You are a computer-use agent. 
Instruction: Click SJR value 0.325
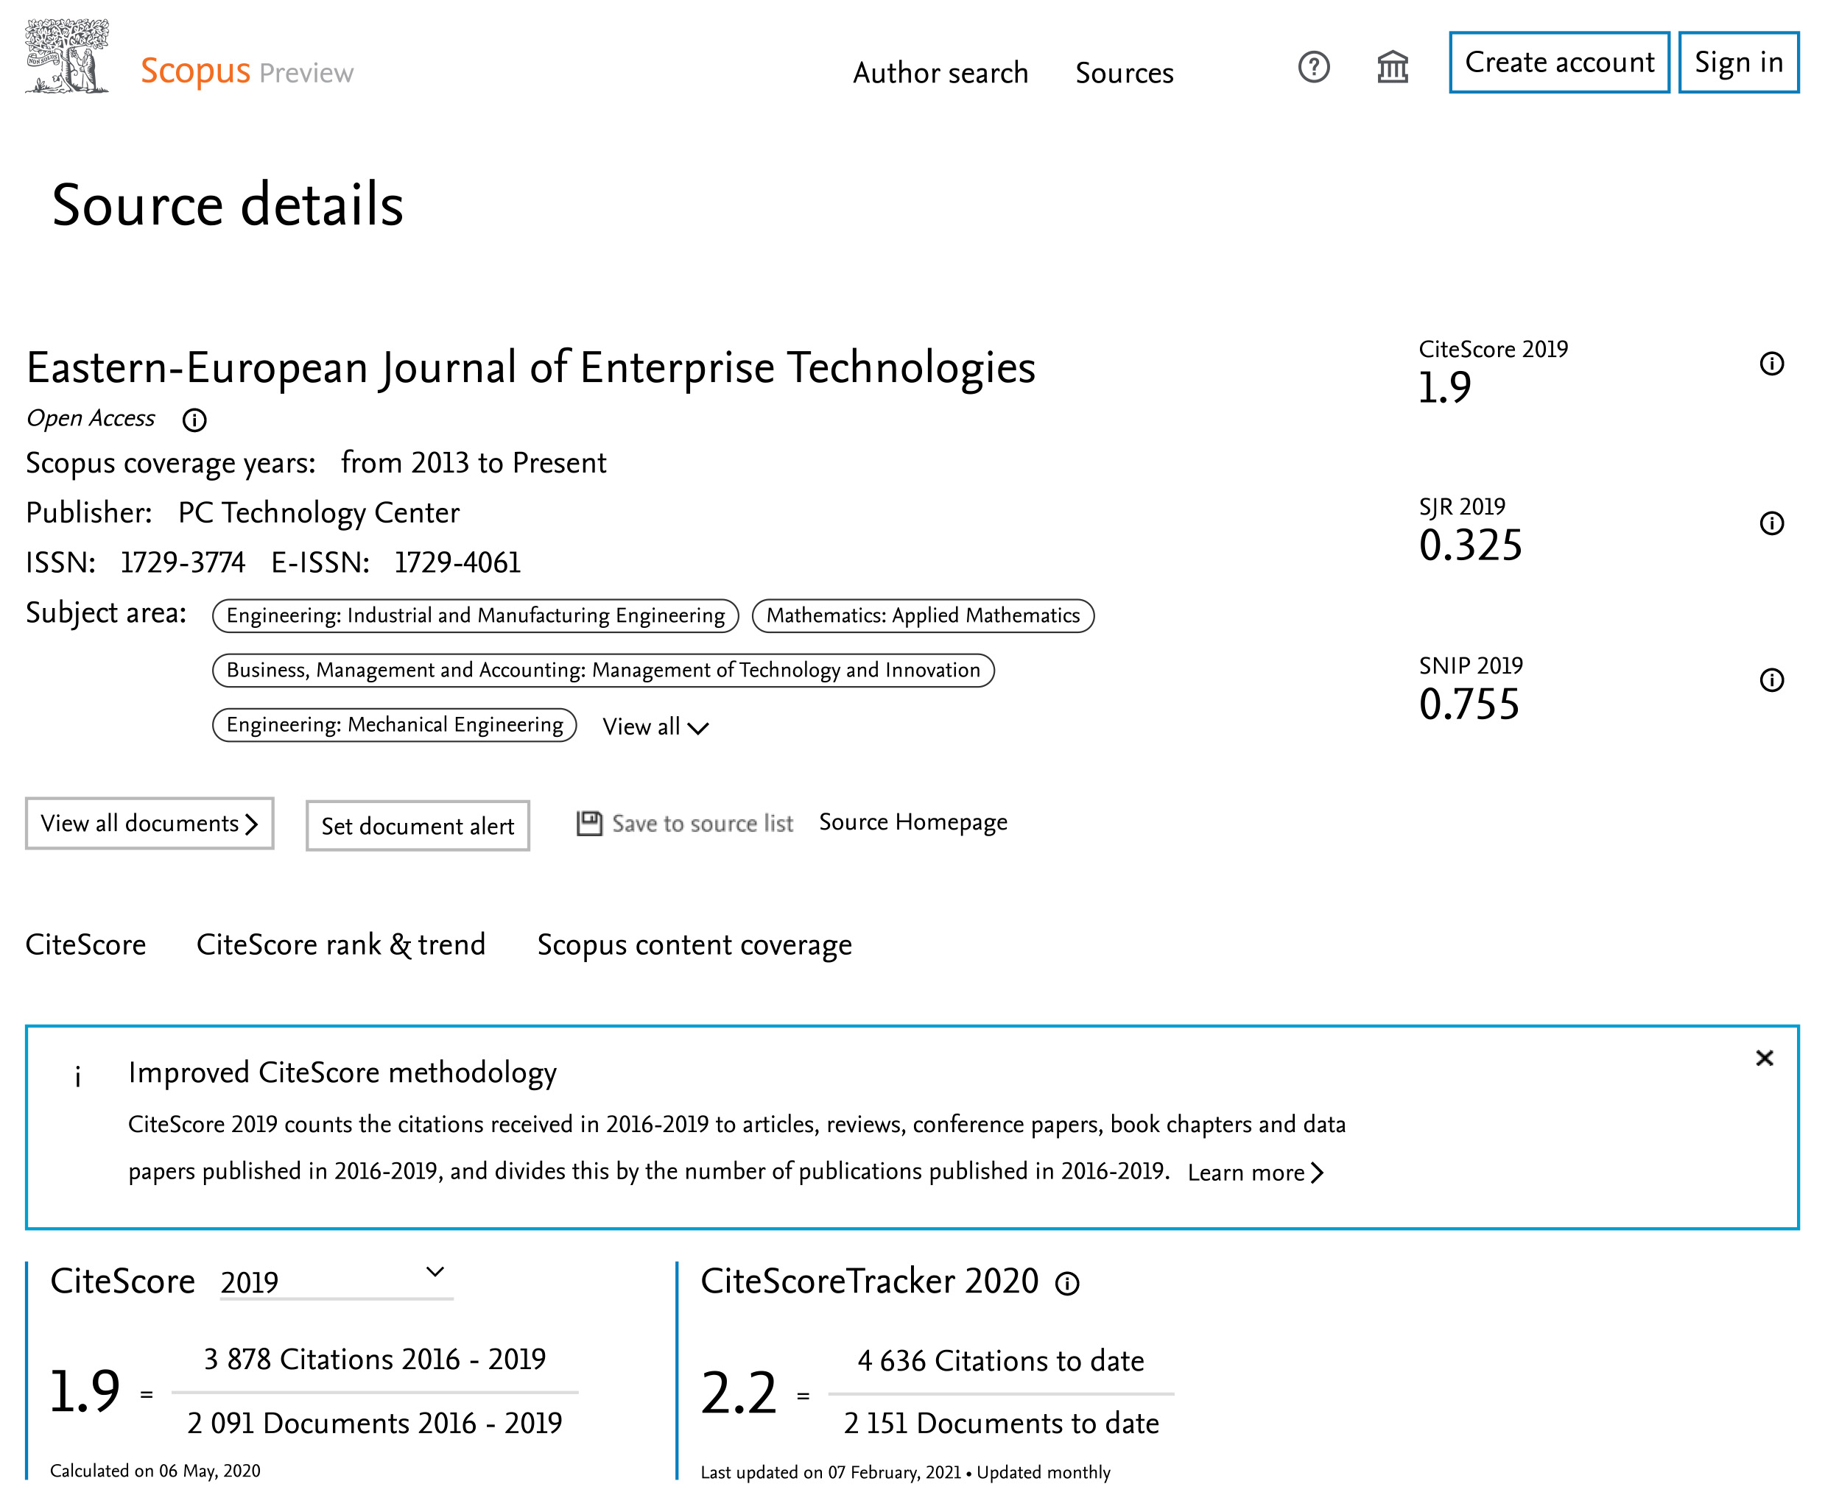tap(1471, 546)
